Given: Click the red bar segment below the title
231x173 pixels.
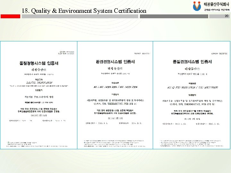Looking at the screenshot, I should click(10, 16).
